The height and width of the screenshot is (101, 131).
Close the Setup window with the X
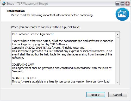(x=127, y=4)
